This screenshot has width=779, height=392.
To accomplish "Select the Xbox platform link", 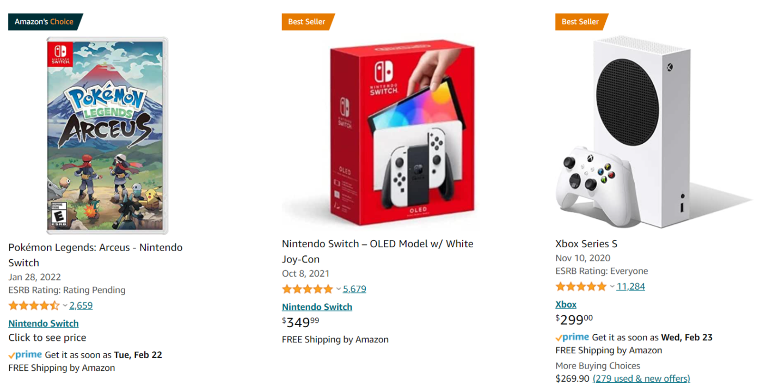I will tap(566, 304).
